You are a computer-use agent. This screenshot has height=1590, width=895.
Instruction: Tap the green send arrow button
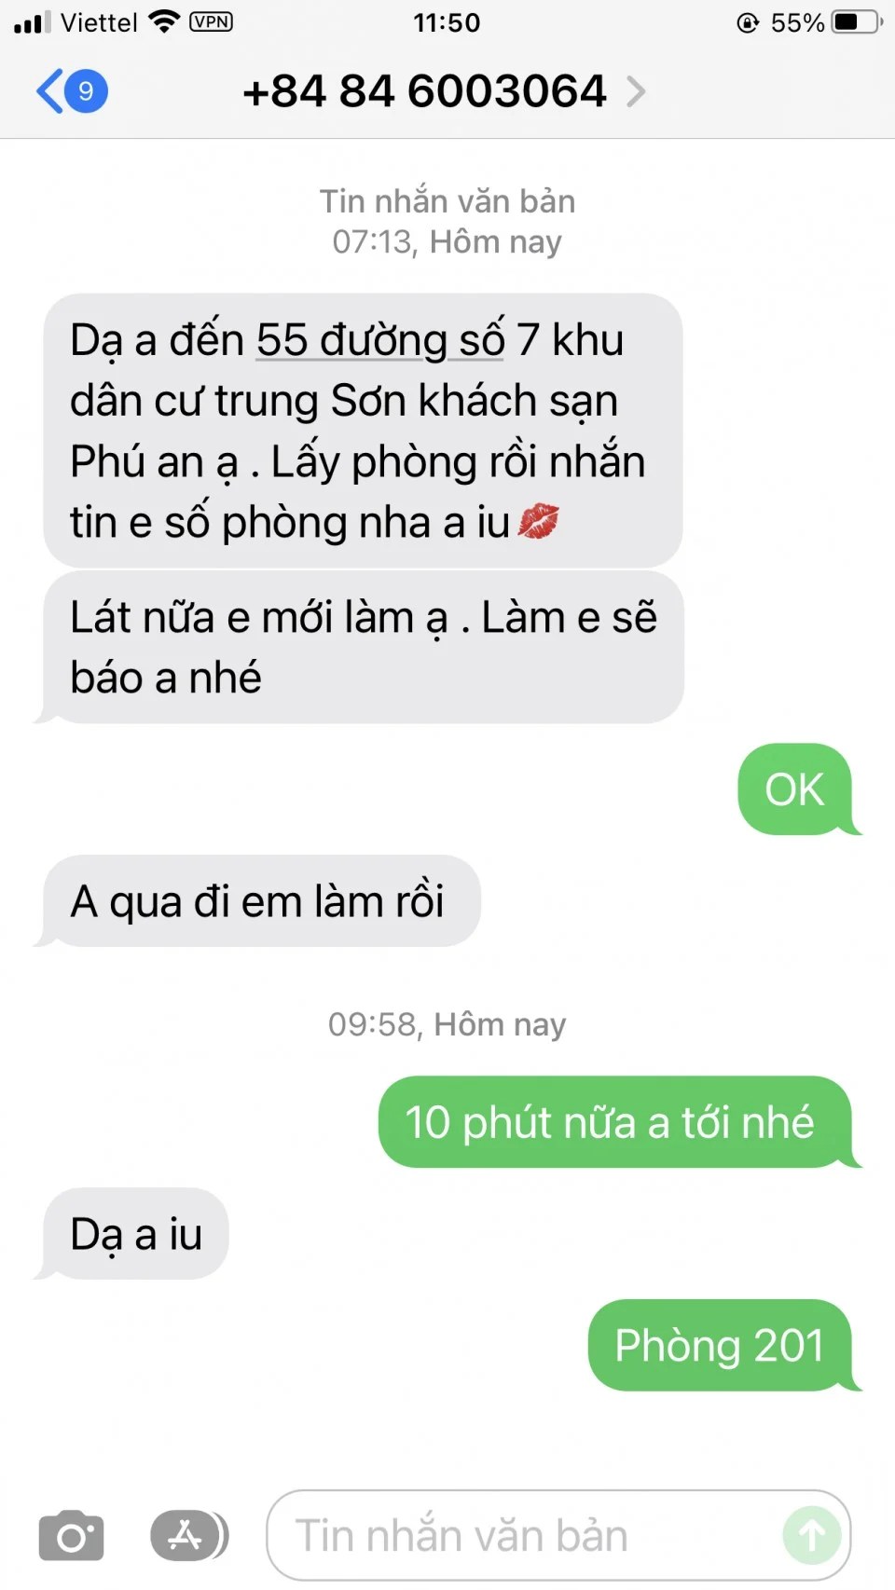point(811,1535)
